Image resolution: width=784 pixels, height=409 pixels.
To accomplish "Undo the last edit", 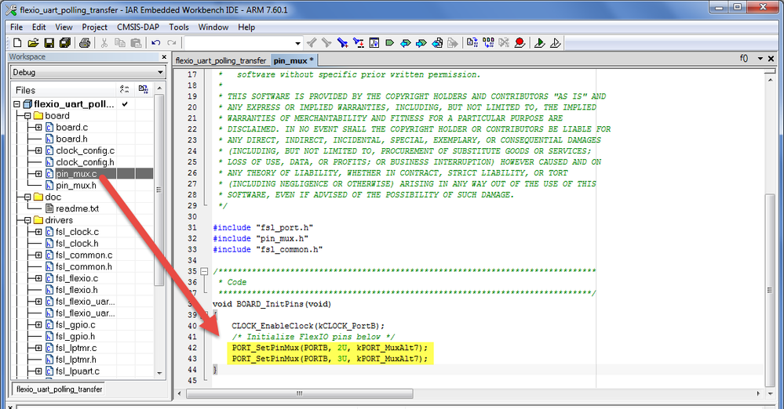I will click(156, 43).
